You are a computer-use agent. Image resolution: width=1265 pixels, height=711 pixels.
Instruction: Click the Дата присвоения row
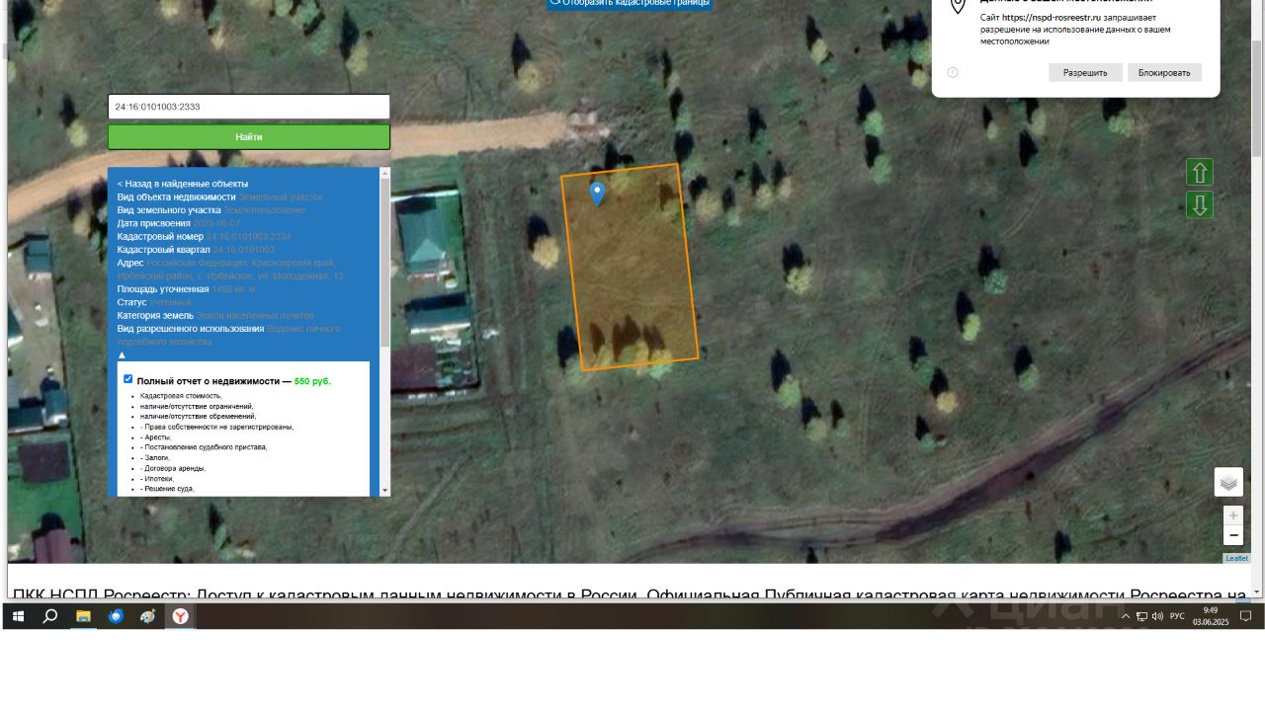coord(179,223)
